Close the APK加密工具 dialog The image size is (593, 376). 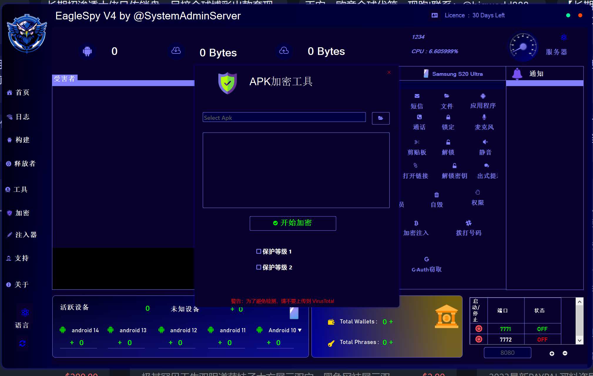pyautogui.click(x=389, y=72)
